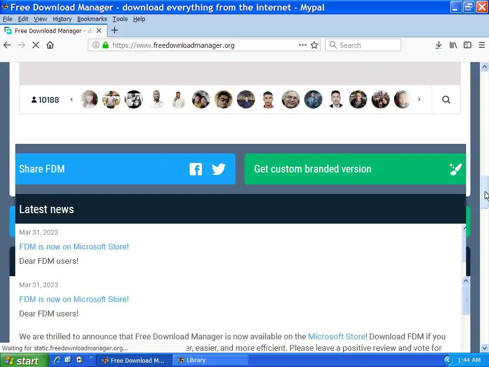Follow the Microsoft Store link in article
The height and width of the screenshot is (367, 489).
[337, 336]
